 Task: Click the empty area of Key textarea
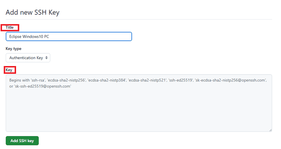click(x=139, y=112)
